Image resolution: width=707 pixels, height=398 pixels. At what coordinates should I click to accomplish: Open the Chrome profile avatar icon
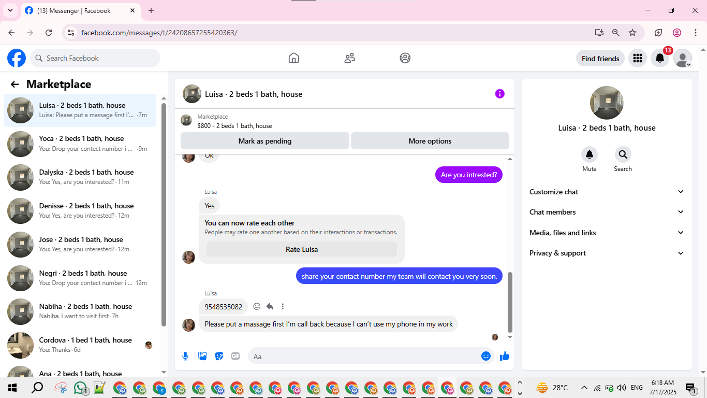677,33
